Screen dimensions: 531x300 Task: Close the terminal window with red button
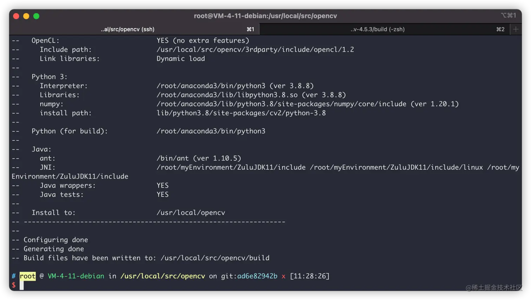coord(16,16)
